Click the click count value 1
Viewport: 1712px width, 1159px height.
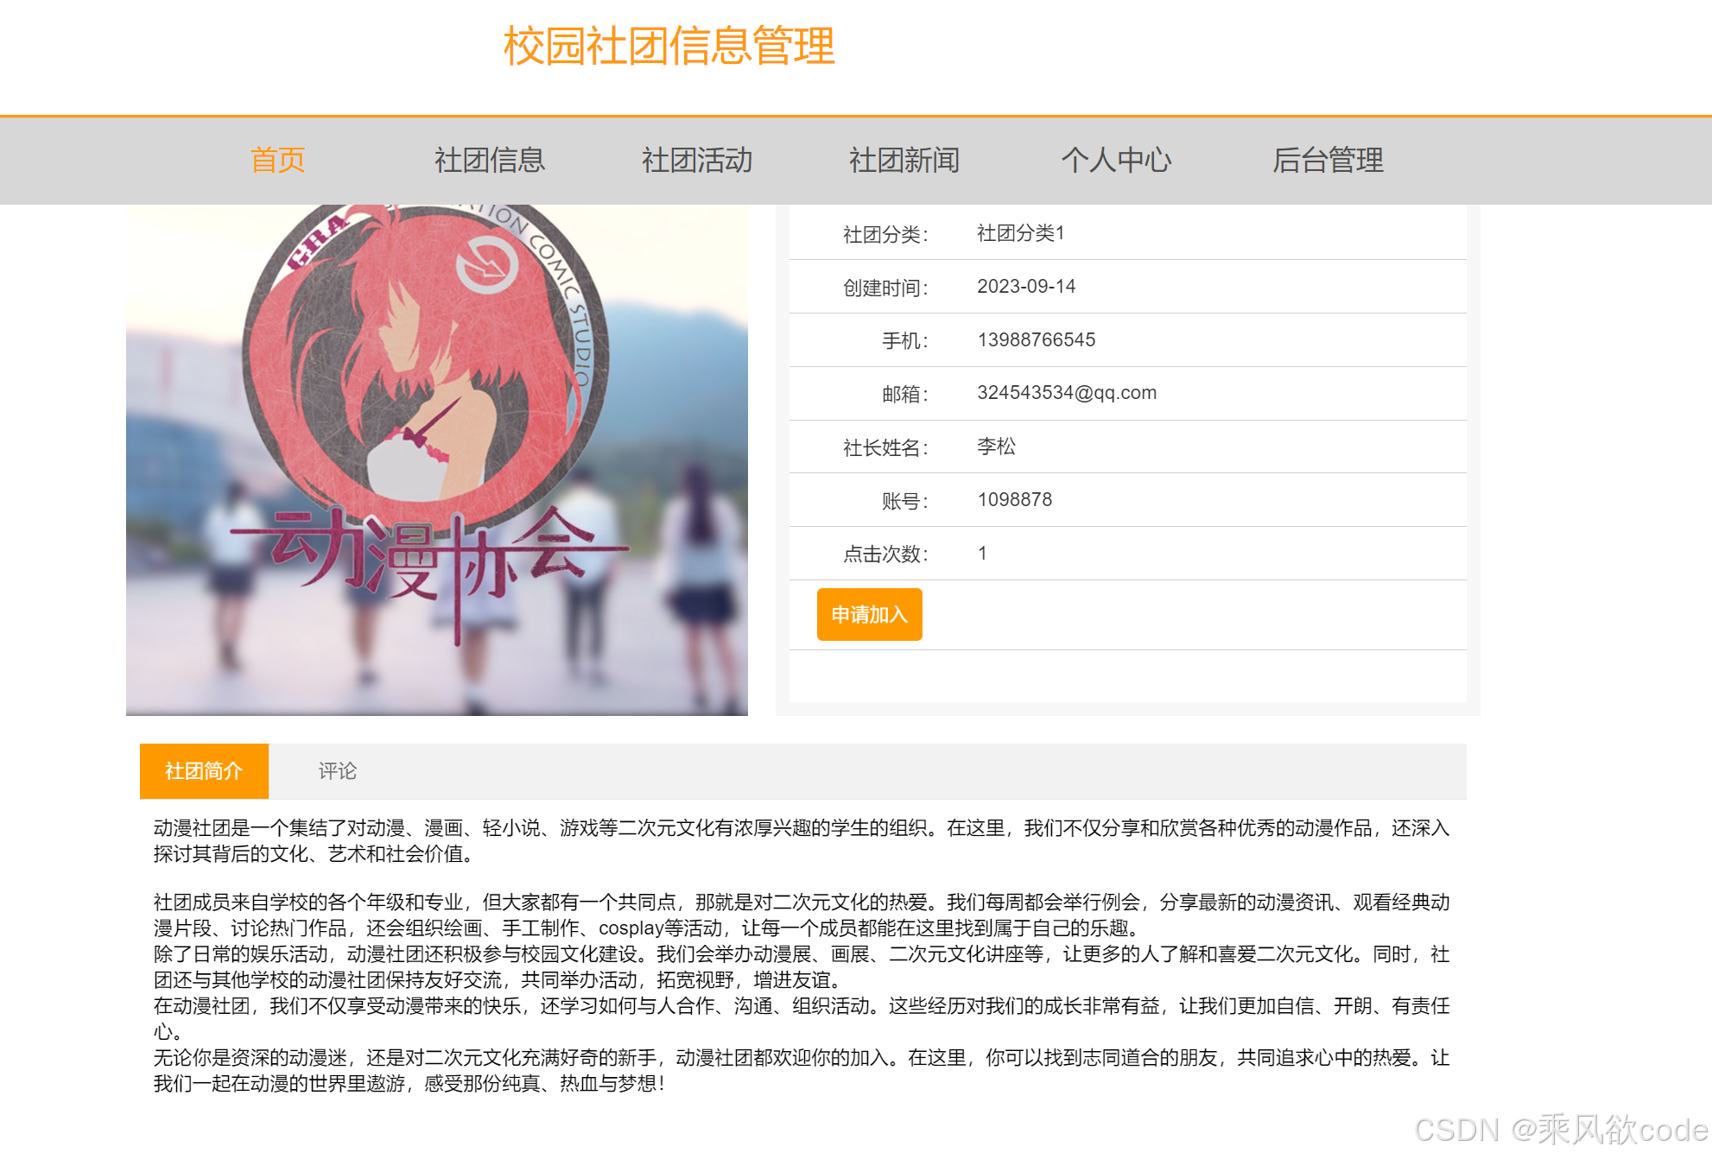(x=981, y=553)
